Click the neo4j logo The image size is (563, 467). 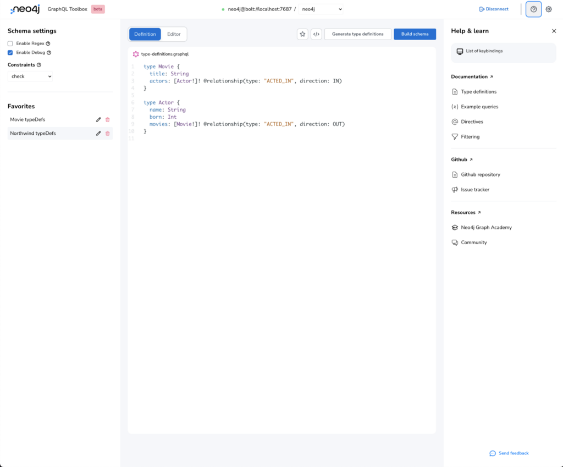click(25, 9)
